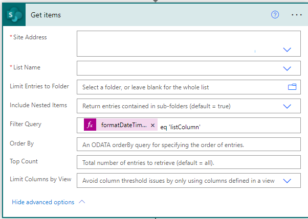Expand the Site Address dropdown
308x219 pixels.
(287, 50)
